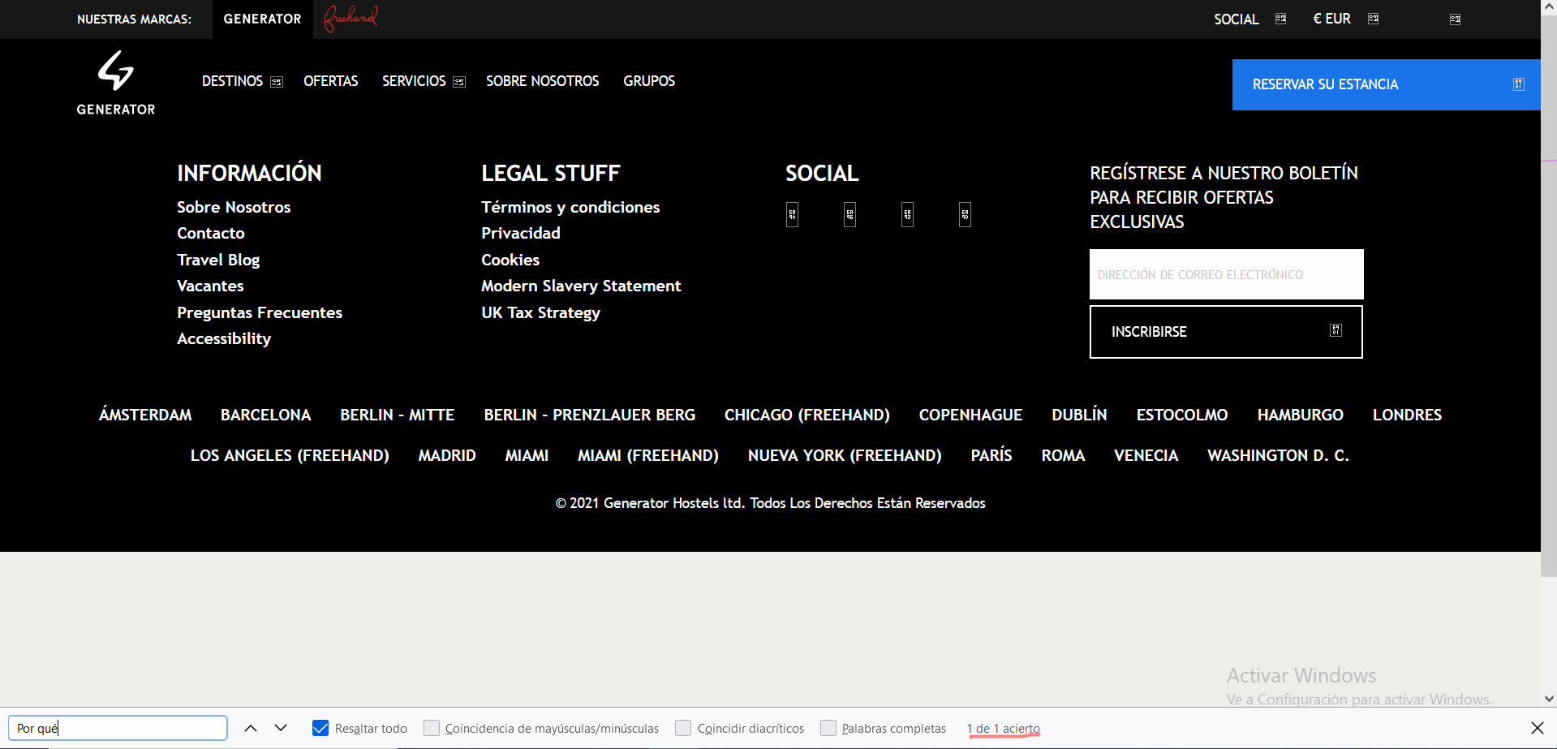Enable Coincidencia de mayúsculas/minúsculas checkbox
This screenshot has width=1557, height=749.
point(432,728)
